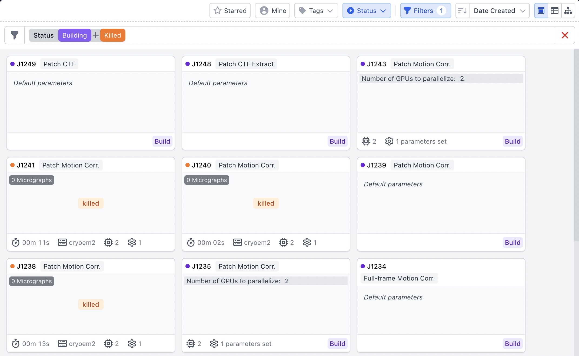Click the plus icon between status chips

click(x=95, y=35)
